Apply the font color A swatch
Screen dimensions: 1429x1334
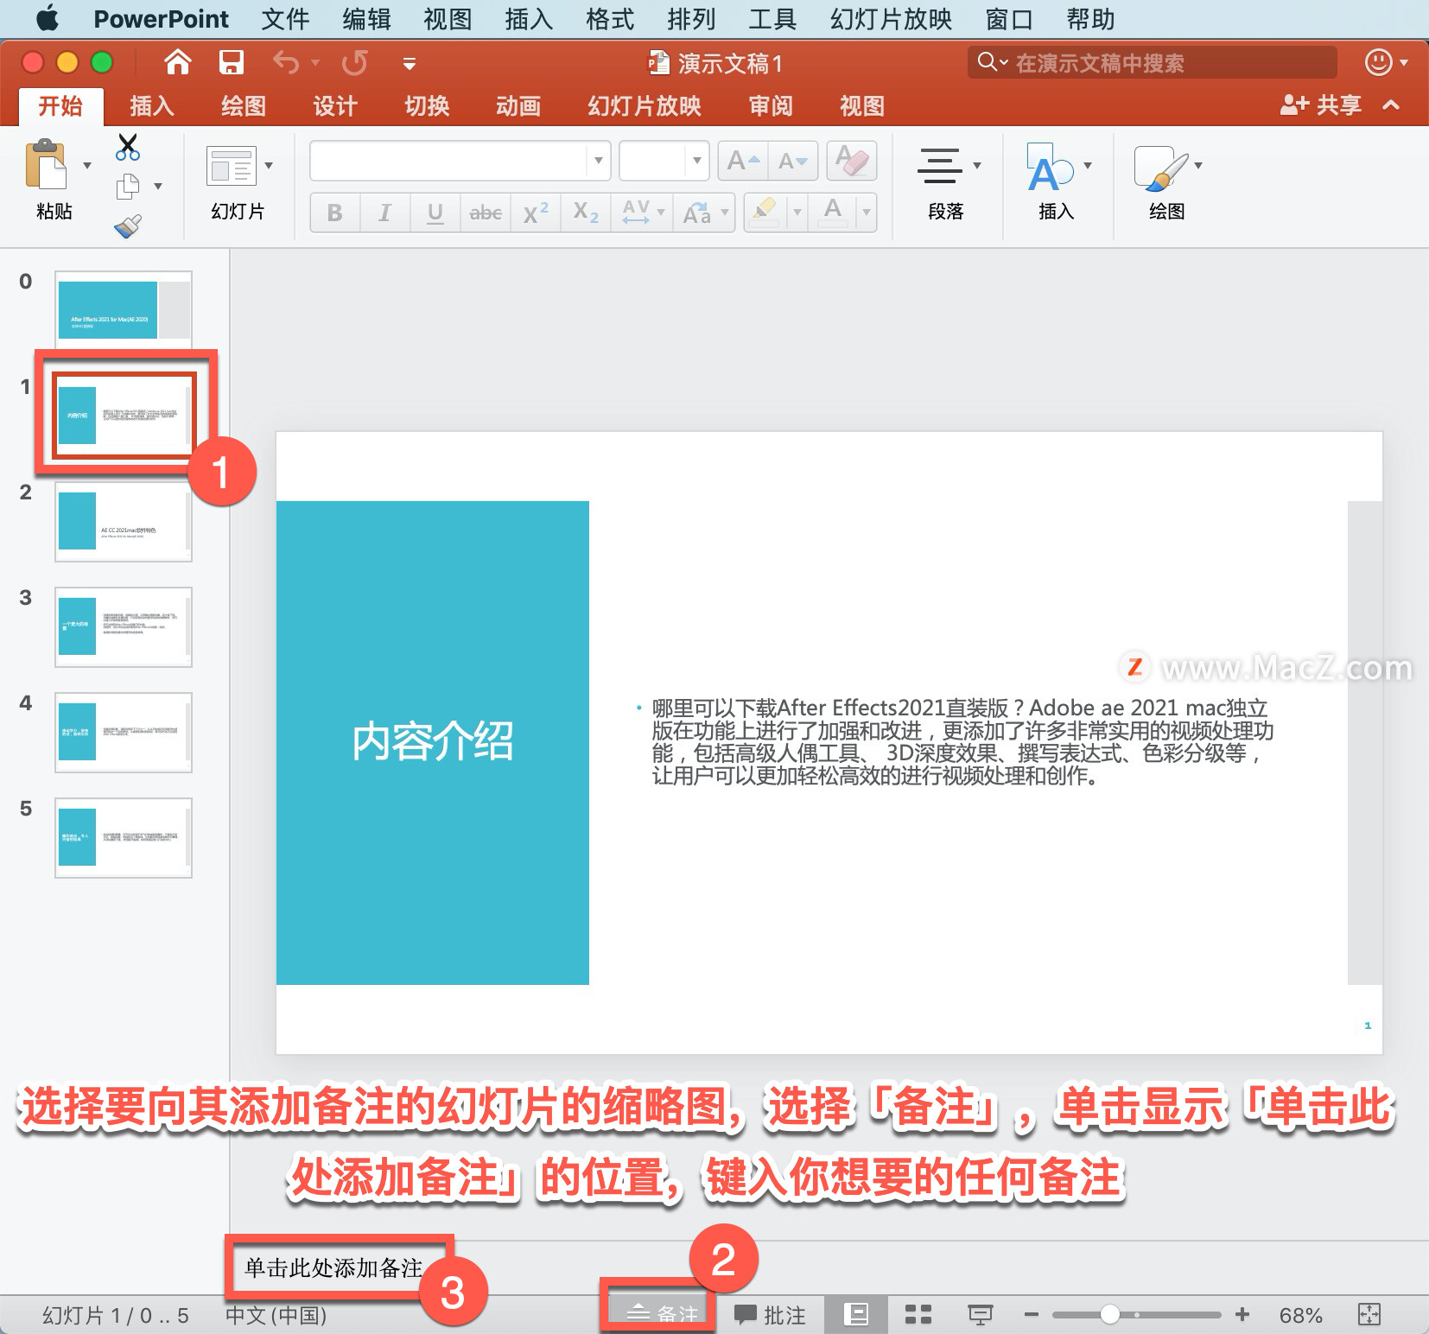833,213
